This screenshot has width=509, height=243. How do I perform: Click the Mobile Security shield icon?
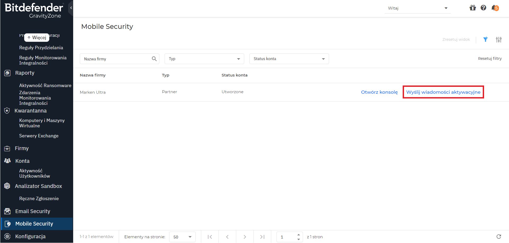8,224
